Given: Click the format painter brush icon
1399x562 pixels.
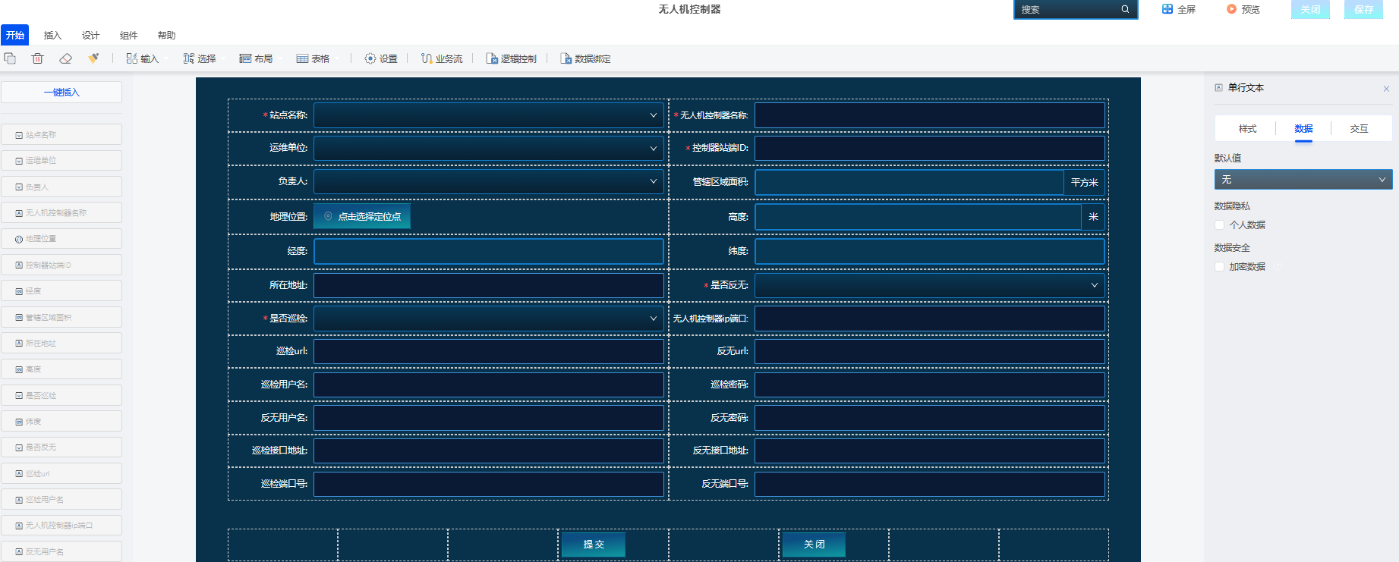Looking at the screenshot, I should (93, 58).
